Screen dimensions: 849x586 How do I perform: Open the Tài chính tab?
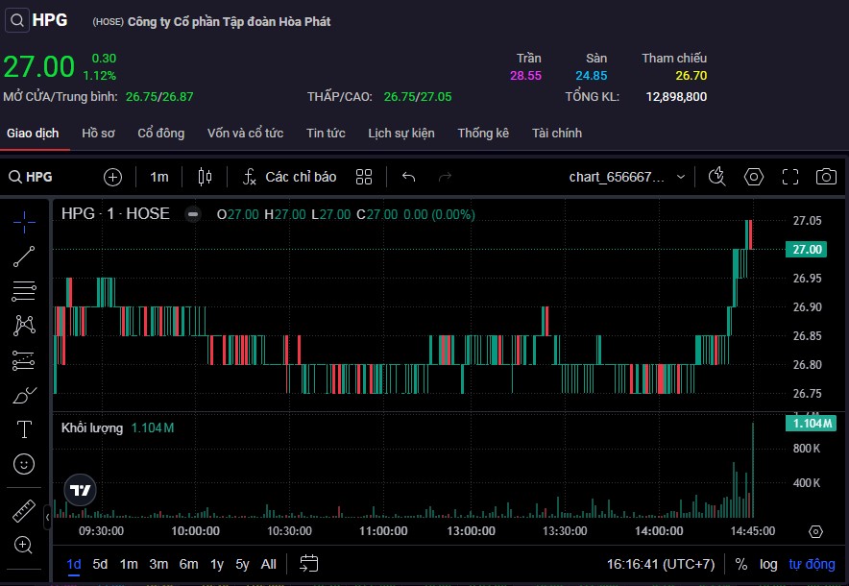pos(557,134)
